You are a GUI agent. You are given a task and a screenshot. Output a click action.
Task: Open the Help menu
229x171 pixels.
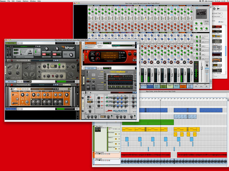39,1
